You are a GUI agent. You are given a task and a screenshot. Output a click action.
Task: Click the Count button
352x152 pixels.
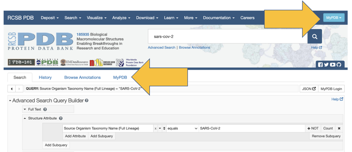[328, 128]
